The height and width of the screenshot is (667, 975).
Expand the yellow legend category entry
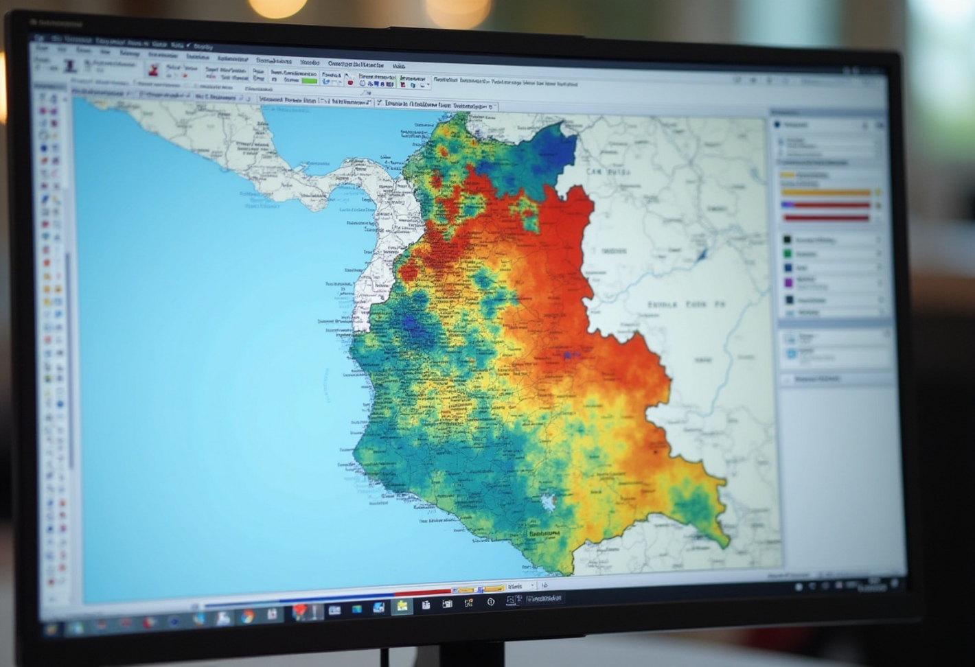pyautogui.click(x=790, y=174)
